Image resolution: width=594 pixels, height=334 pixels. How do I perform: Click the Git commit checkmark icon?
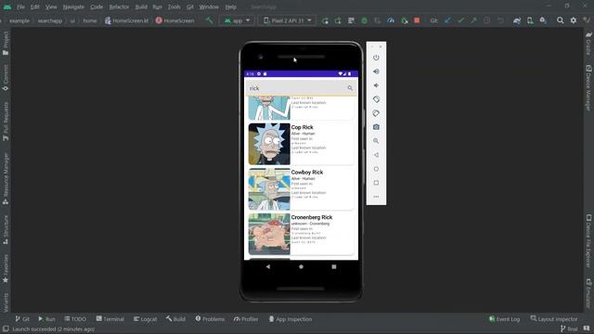(x=460, y=20)
